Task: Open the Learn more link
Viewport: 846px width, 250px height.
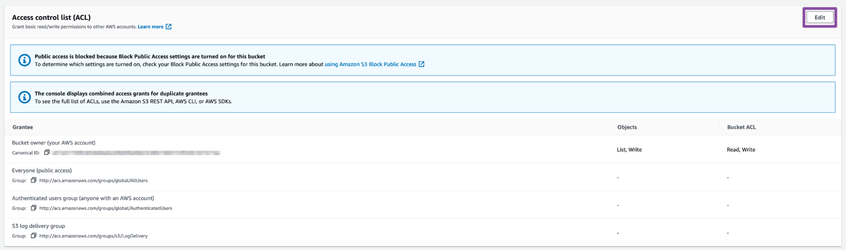Action: point(150,27)
